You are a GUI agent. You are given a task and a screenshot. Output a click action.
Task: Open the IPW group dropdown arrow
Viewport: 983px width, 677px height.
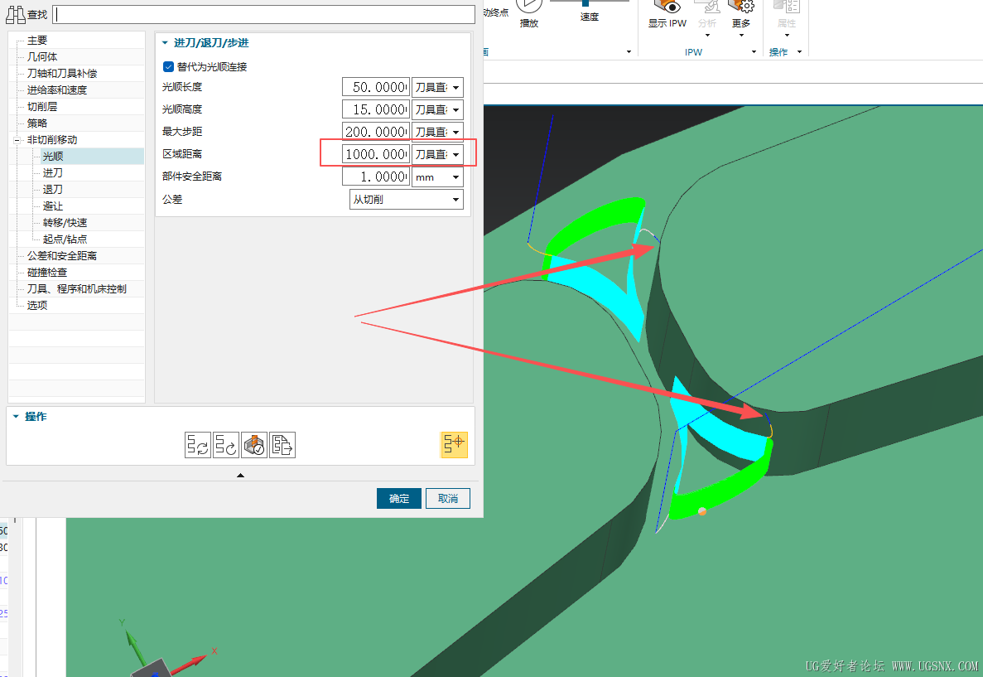pos(754,52)
